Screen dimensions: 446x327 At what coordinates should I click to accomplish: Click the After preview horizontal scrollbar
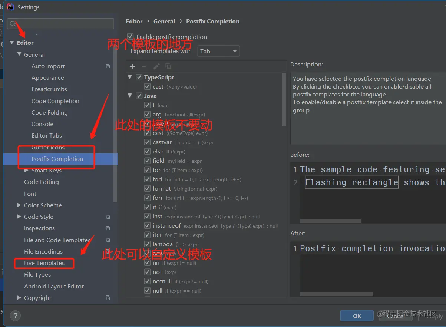(x=336, y=294)
